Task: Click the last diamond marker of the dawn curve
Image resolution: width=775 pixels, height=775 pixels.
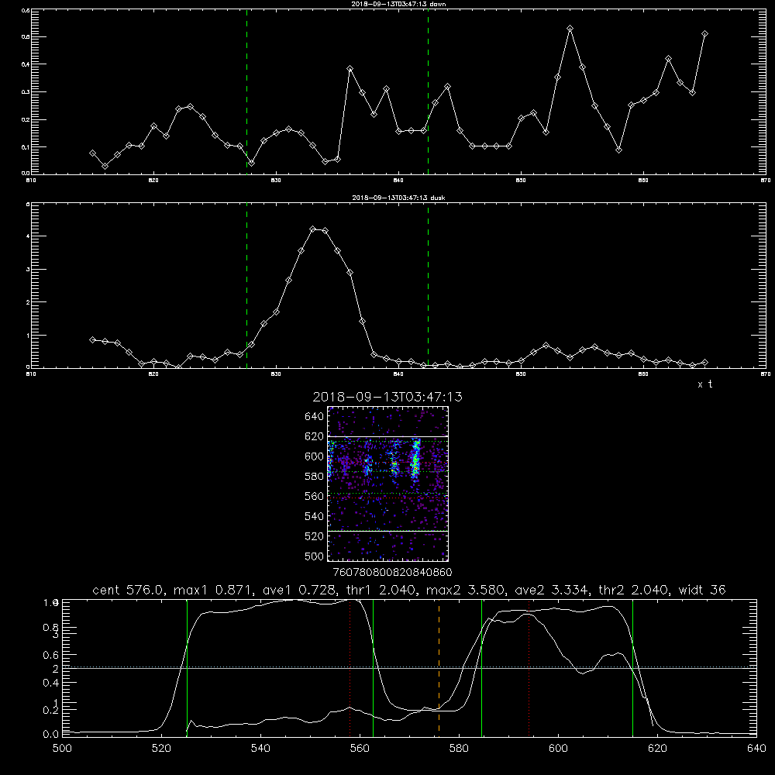Action: (704, 33)
